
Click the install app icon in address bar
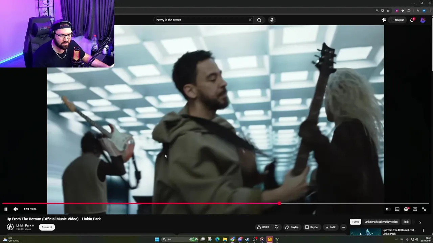pyautogui.click(x=383, y=10)
